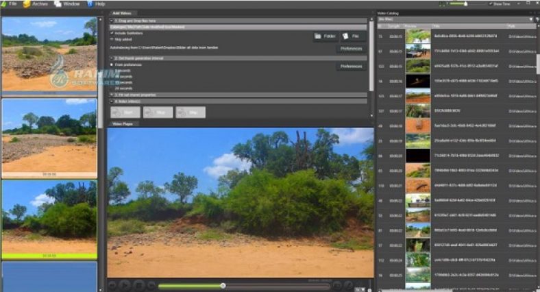Open the playback speed dropdown under the player
The image size is (540, 292).
[x=360, y=289]
